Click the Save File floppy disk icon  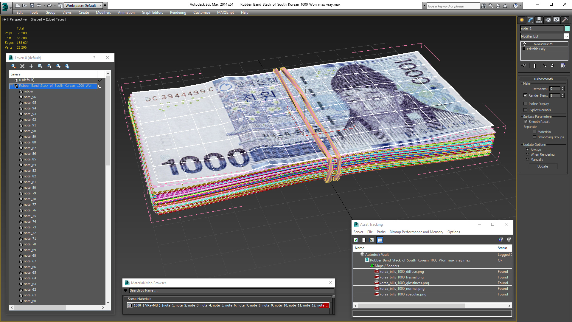(32, 5)
